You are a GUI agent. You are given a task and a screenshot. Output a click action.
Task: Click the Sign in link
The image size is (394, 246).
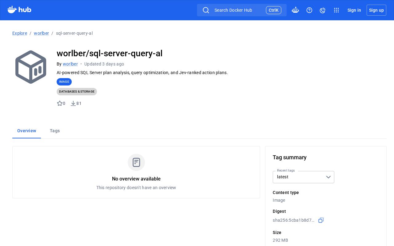[354, 10]
